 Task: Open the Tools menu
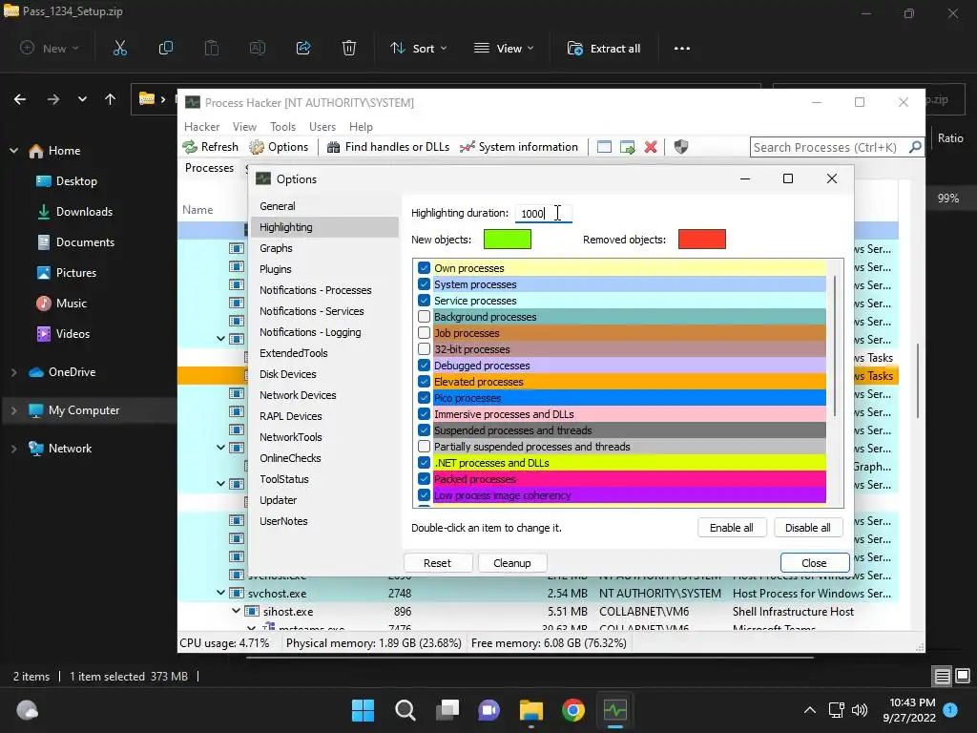point(282,127)
